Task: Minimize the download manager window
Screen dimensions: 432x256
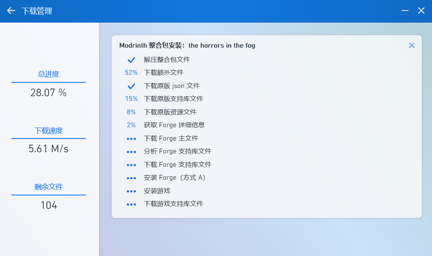Action: [405, 11]
